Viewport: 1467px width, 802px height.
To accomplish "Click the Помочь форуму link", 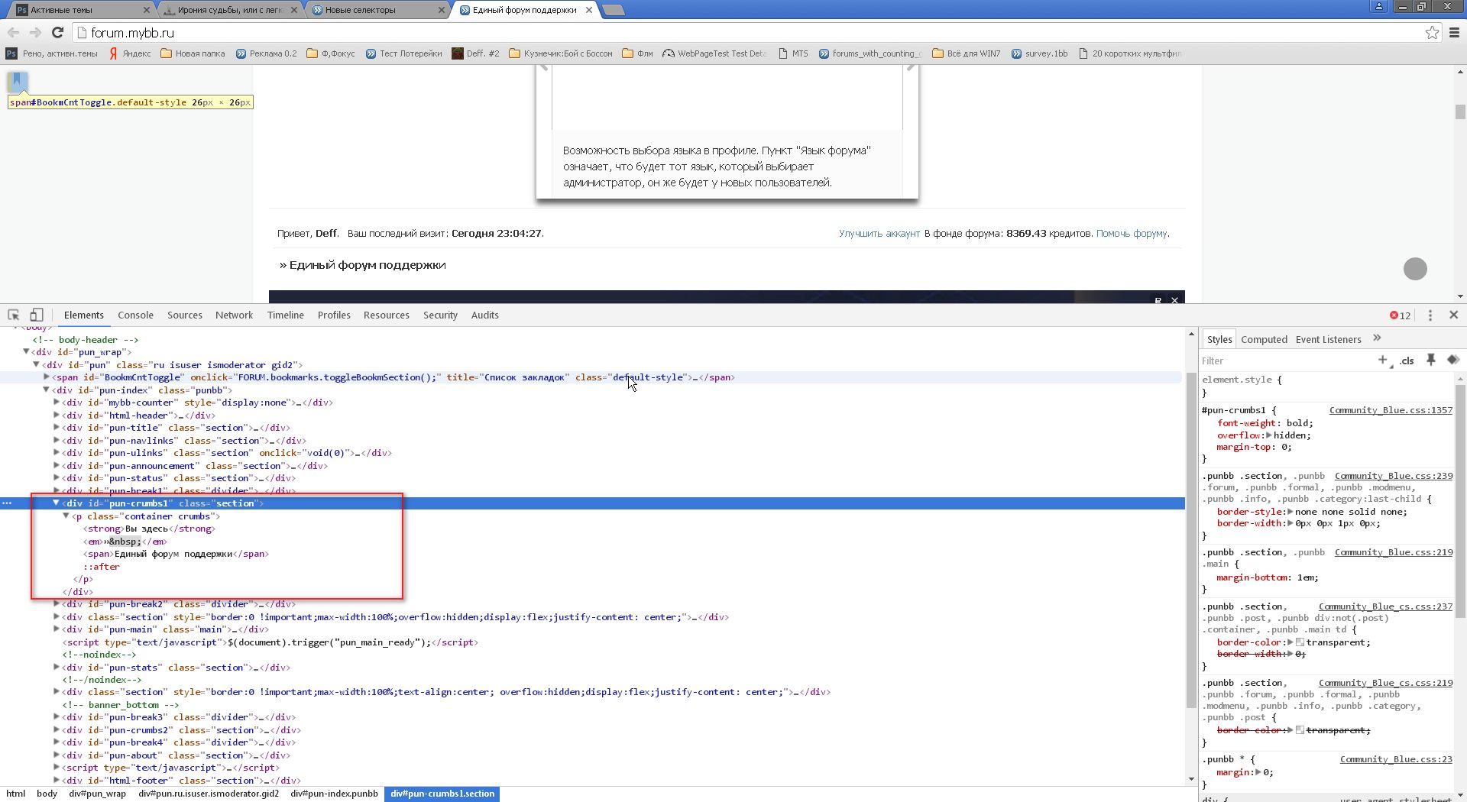I will [x=1132, y=233].
